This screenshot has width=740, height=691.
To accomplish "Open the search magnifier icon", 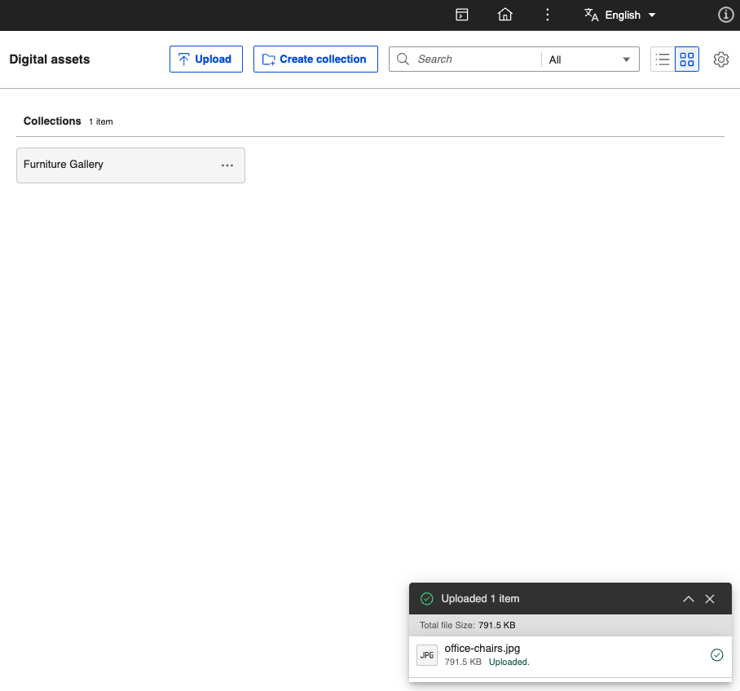I will 403,59.
